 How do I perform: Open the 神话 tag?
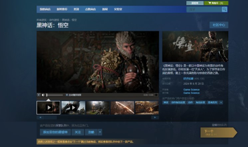[166, 102]
